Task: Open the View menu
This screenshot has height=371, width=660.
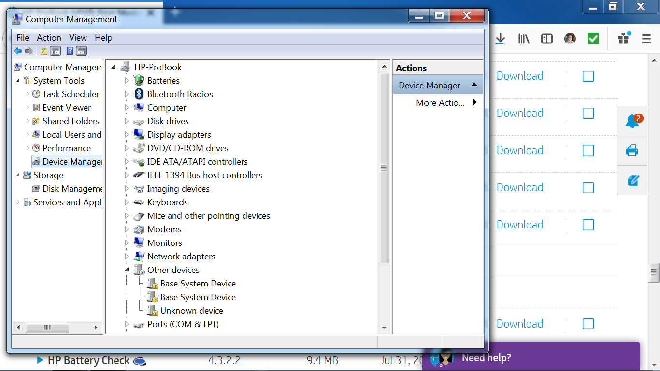Action: pos(78,37)
